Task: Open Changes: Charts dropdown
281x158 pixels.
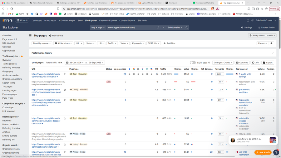Action: pyautogui.click(x=223, y=63)
